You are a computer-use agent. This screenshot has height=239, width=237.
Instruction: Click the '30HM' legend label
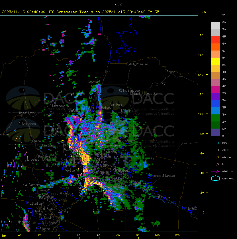pyautogui.click(x=226, y=150)
